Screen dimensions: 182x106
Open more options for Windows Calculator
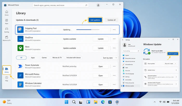pyautogui.click(x=114, y=84)
